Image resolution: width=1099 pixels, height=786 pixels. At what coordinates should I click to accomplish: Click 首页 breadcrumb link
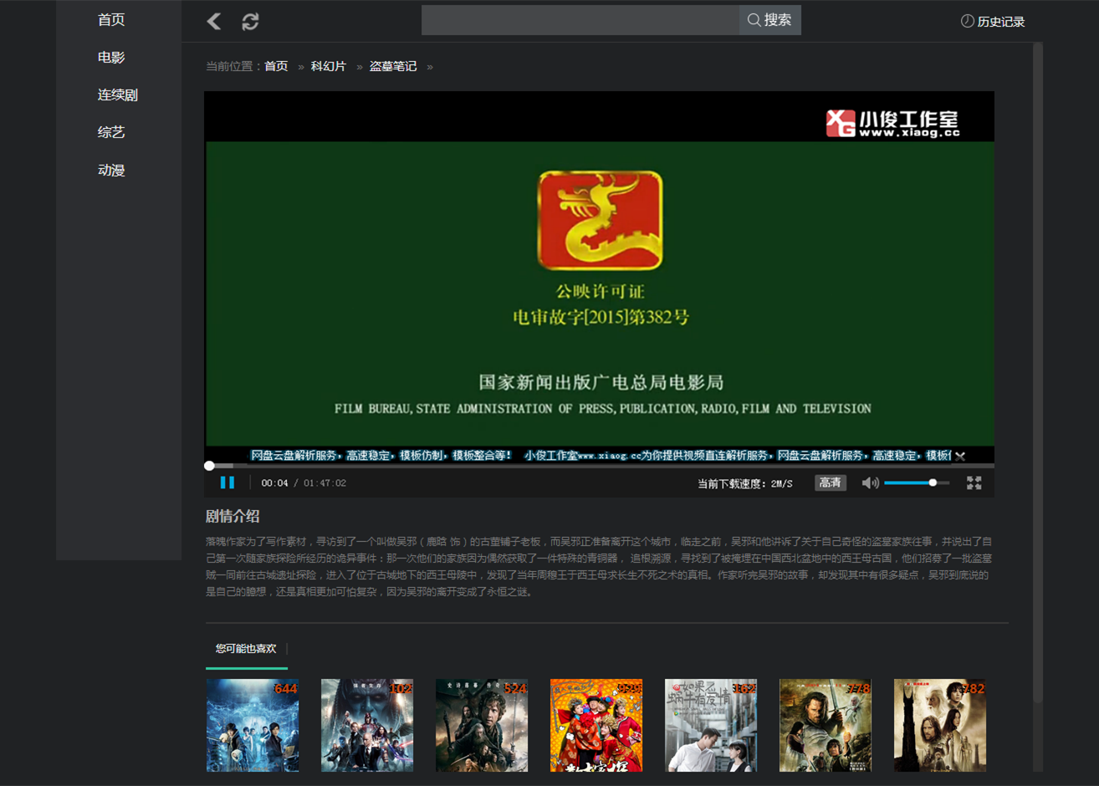pyautogui.click(x=276, y=66)
